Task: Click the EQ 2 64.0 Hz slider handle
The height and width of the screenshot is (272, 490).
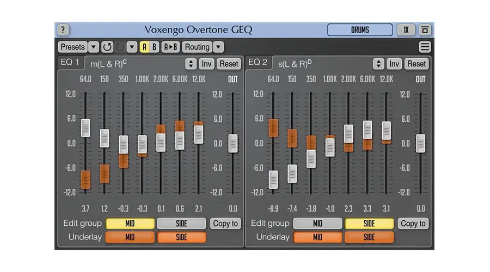Action: (273, 180)
